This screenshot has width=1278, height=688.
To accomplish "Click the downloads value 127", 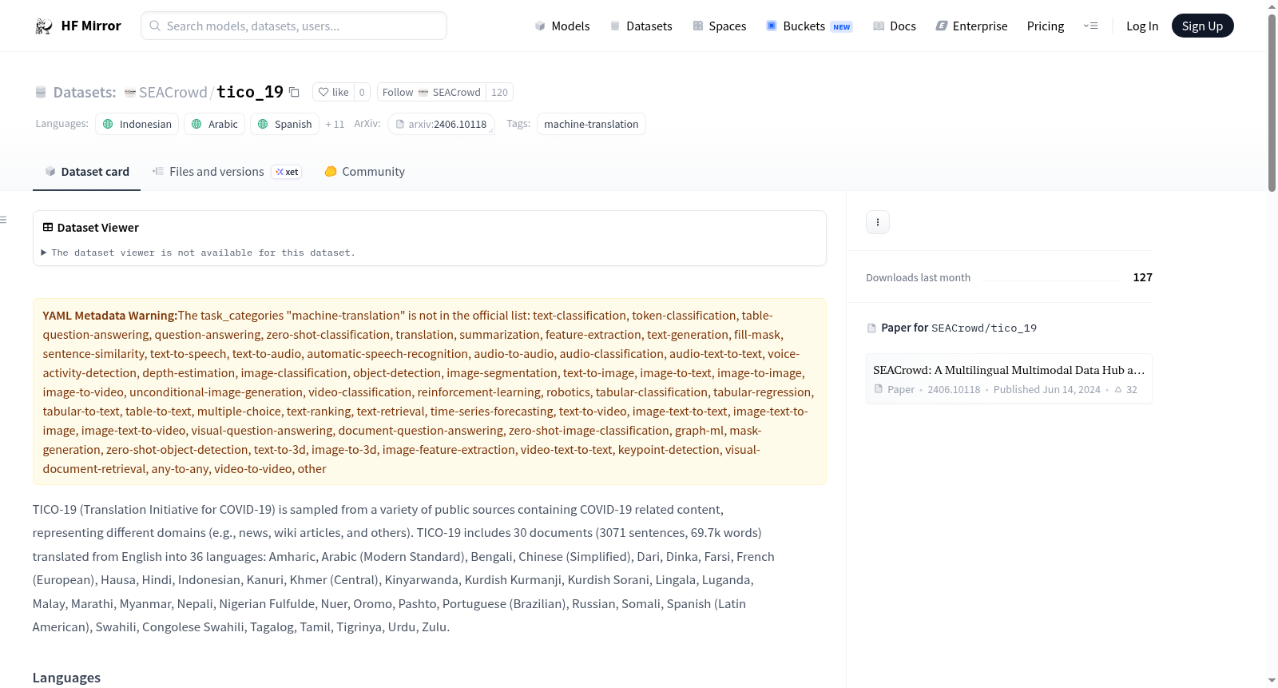I will tap(1143, 277).
